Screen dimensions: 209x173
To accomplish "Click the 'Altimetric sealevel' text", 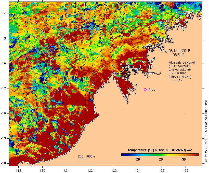I will tap(182, 63).
